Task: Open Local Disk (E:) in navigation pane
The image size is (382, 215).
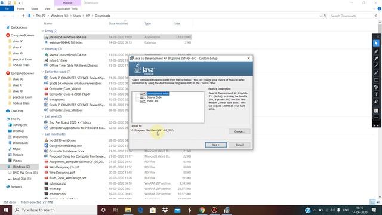Action: tap(21, 179)
